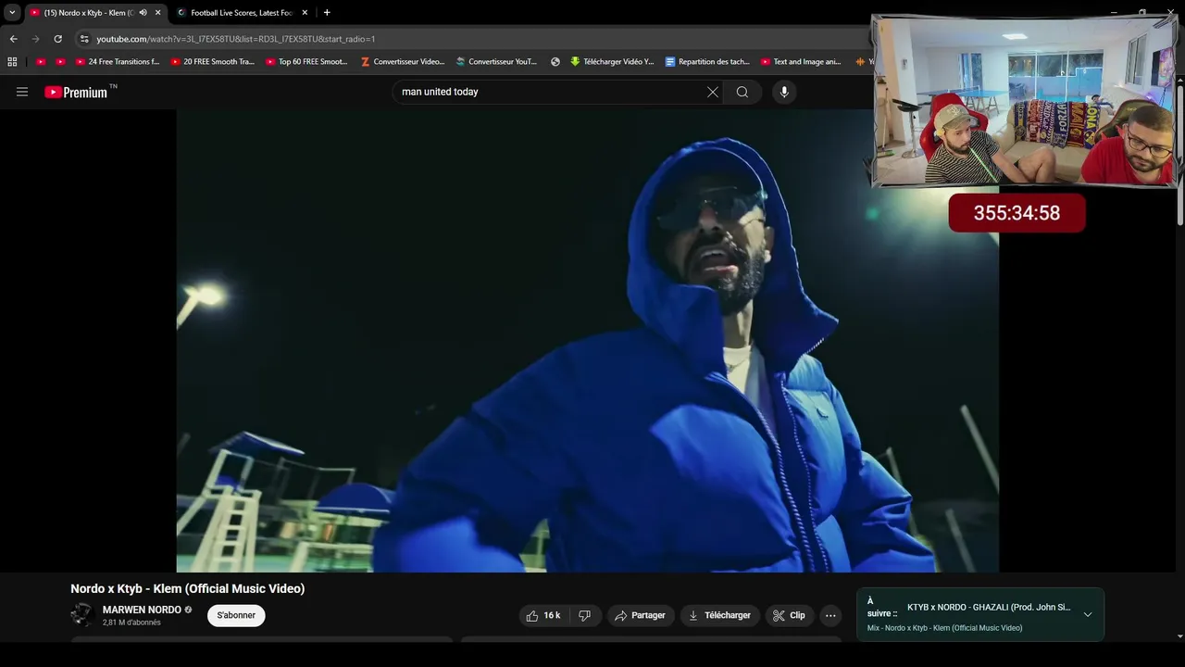Open second YouTube icon-only bookmark
Image resolution: width=1185 pixels, height=667 pixels.
click(60, 62)
